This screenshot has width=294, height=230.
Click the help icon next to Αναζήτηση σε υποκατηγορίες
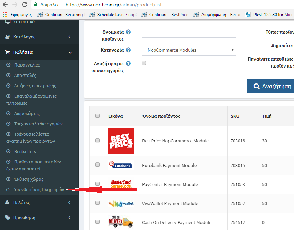[x=128, y=63]
